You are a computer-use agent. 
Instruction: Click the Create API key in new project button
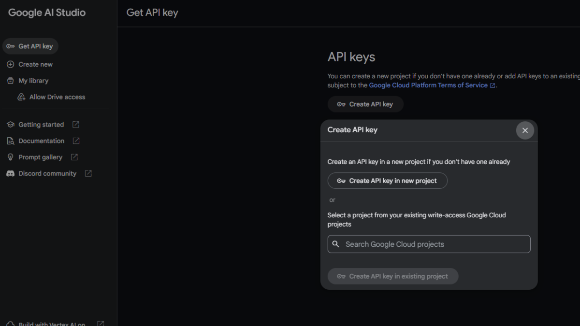point(387,181)
